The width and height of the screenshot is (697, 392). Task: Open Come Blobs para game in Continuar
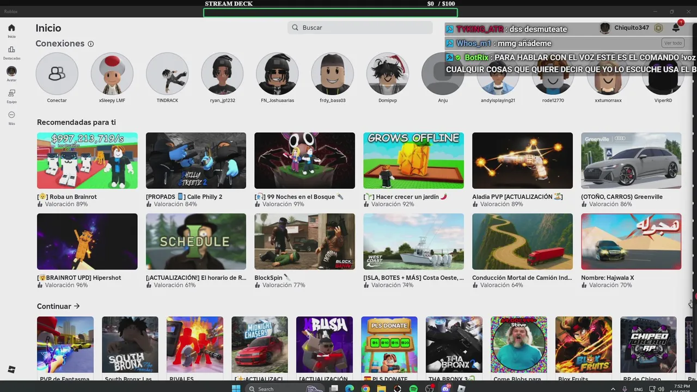519,345
